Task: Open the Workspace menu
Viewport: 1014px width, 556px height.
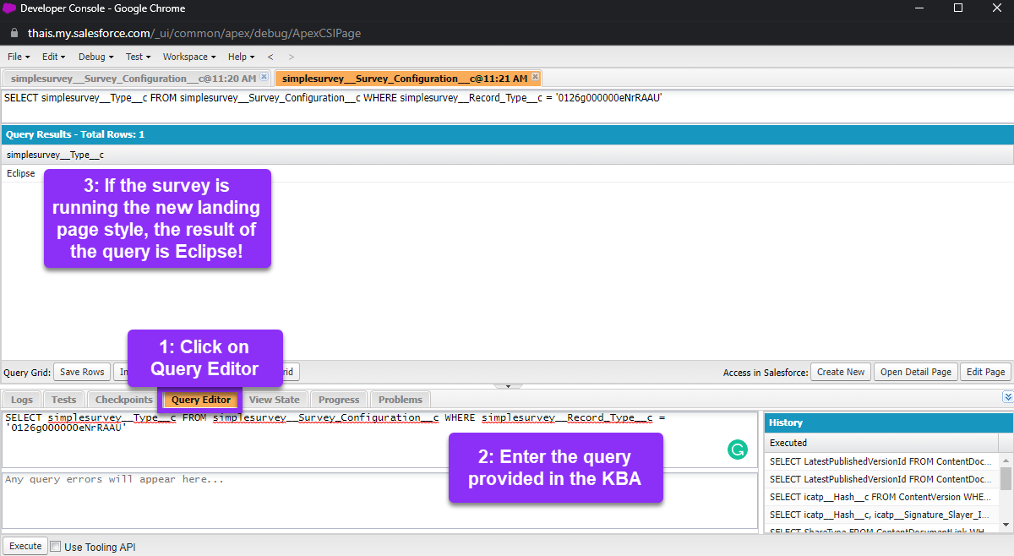Action: [x=189, y=57]
